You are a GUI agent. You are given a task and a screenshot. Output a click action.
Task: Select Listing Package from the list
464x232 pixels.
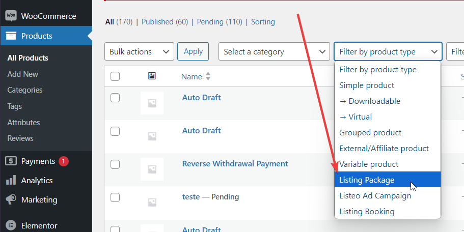coord(367,180)
